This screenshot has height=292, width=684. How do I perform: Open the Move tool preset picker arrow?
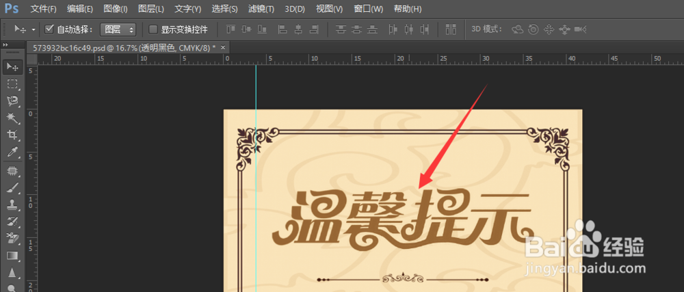click(x=34, y=29)
